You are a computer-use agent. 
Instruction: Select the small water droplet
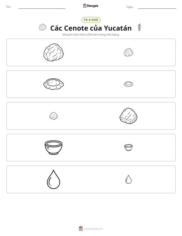(x=128, y=179)
